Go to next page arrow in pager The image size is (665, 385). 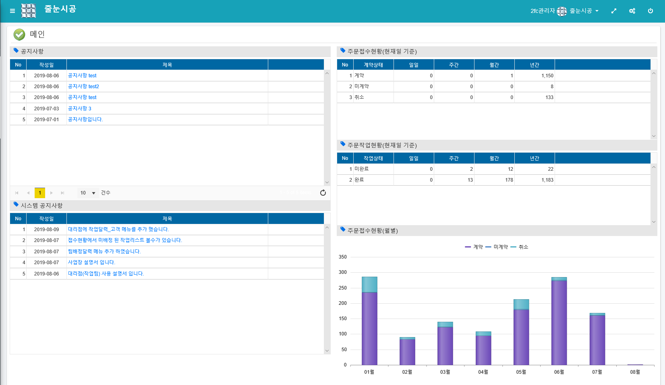(52, 193)
